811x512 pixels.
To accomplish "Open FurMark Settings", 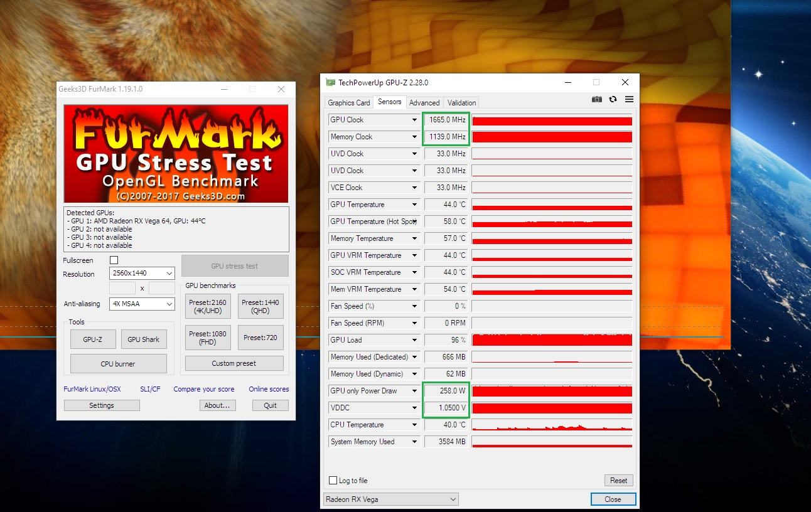I will pos(102,405).
